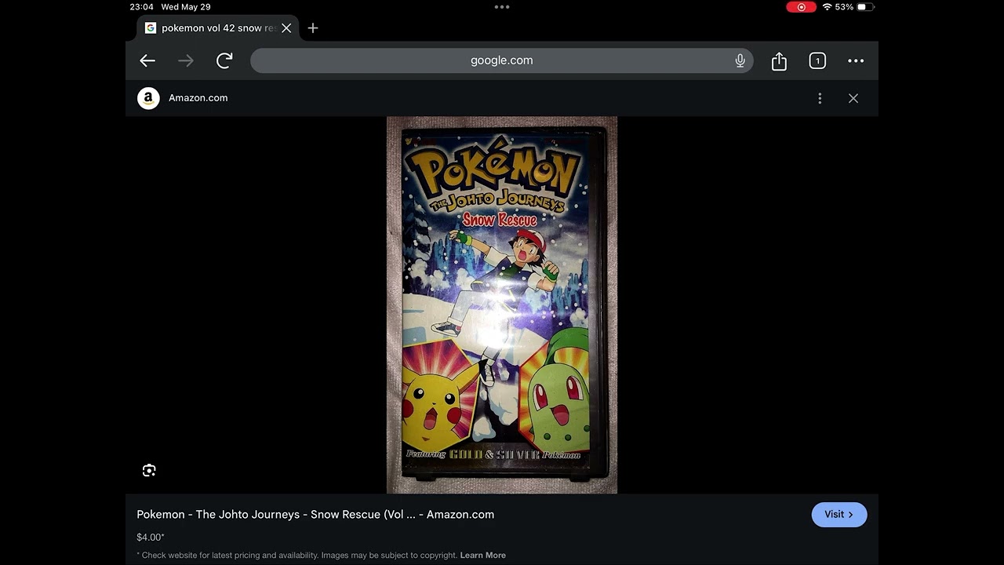Close the image preview with X
Viewport: 1004px width, 565px height.
coord(853,98)
